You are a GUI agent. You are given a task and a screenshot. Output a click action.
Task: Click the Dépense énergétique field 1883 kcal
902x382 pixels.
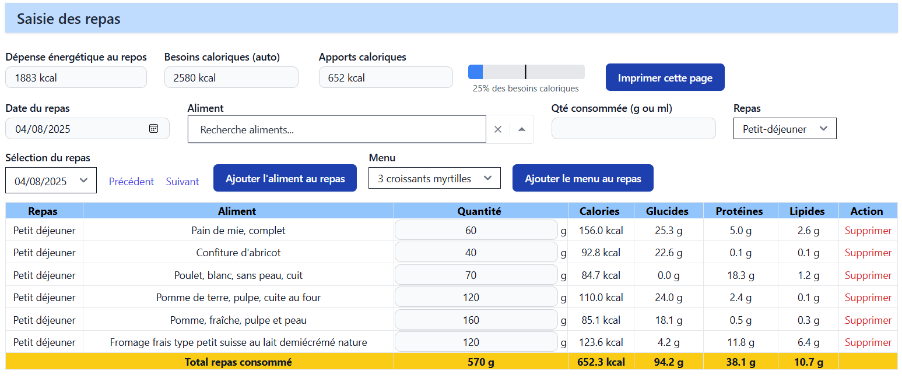click(76, 77)
